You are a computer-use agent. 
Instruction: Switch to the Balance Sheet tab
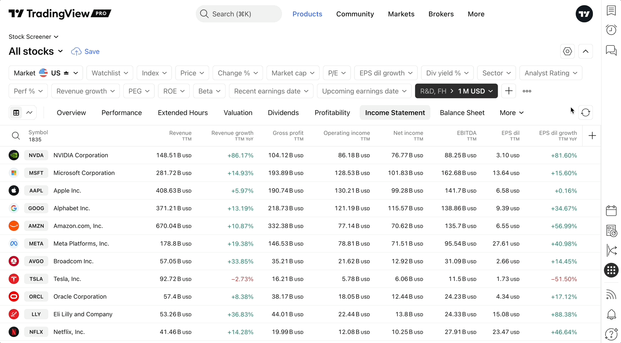(x=462, y=112)
